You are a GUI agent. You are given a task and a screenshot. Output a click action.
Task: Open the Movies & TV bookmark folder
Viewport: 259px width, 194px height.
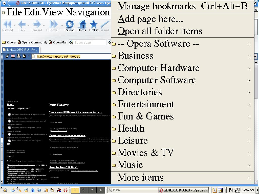pos(183,153)
